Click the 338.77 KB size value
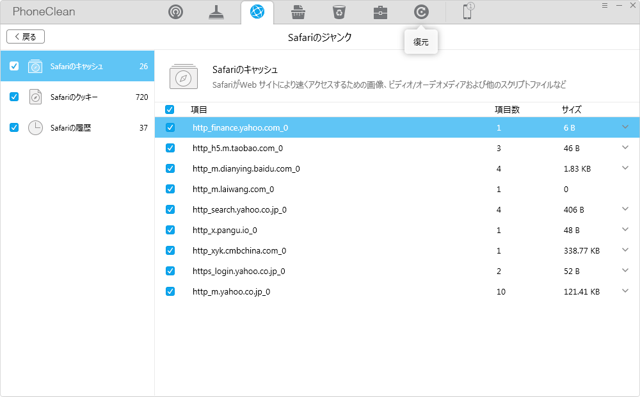Image resolution: width=640 pixels, height=397 pixels. tap(582, 250)
